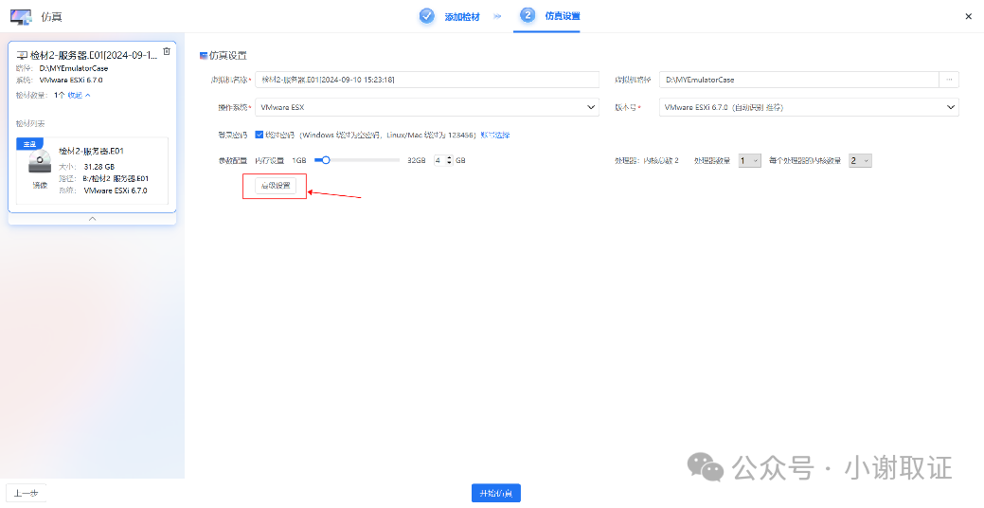Click the small computer icon in case card title

(22, 56)
